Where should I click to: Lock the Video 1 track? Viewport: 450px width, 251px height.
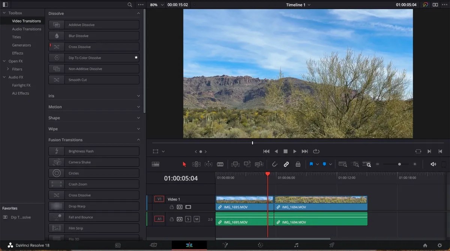(172, 207)
